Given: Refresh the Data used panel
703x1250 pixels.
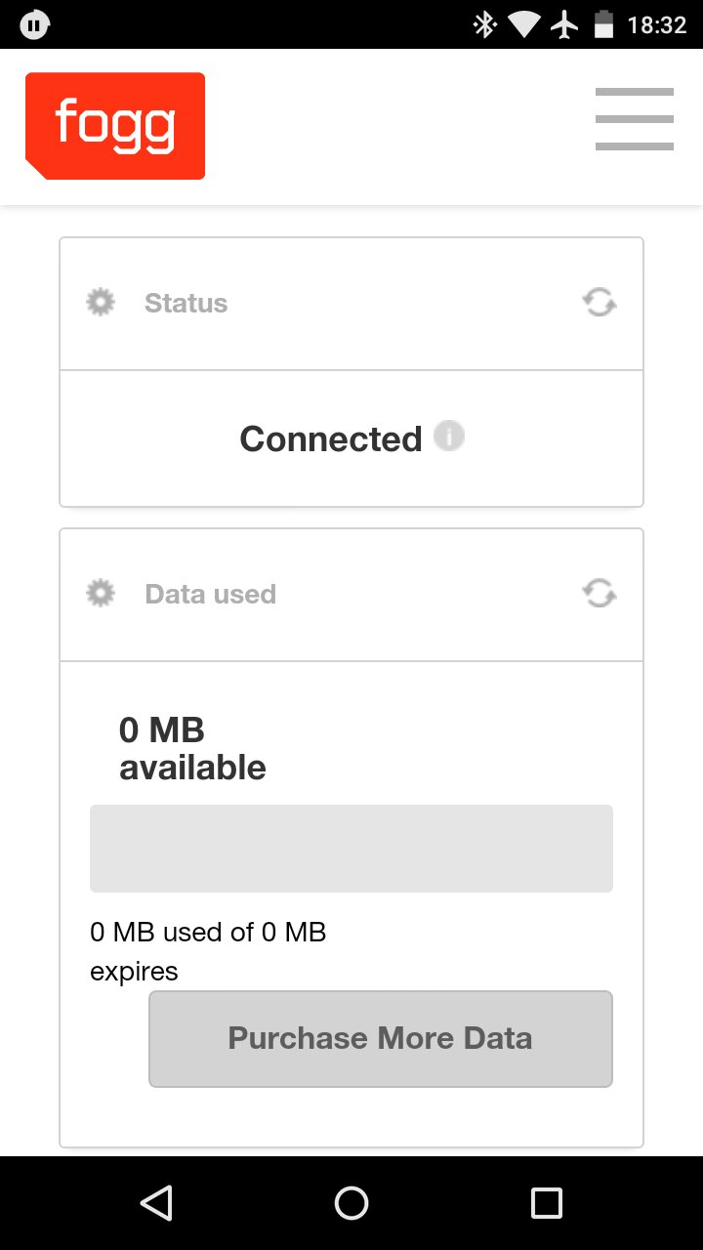Looking at the screenshot, I should [600, 594].
